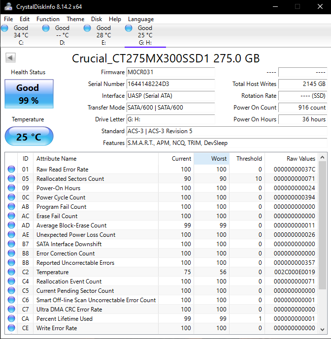Click the Interface field UASP (Serial ATA)
The image size is (331, 339).
click(x=170, y=96)
